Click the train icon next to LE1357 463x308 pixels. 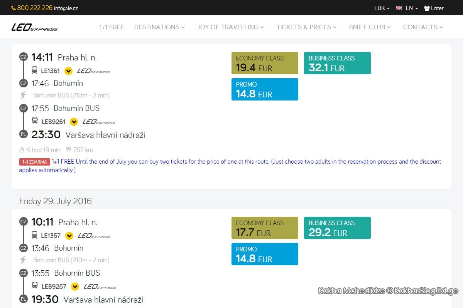click(34, 235)
